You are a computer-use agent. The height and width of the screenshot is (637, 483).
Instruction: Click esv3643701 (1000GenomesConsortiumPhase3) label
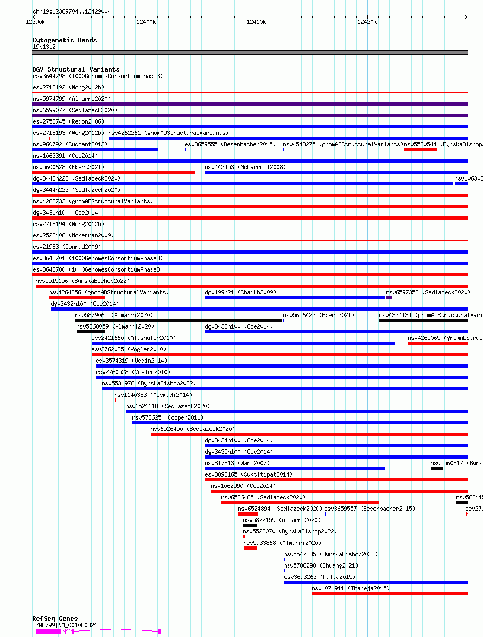pyautogui.click(x=98, y=258)
